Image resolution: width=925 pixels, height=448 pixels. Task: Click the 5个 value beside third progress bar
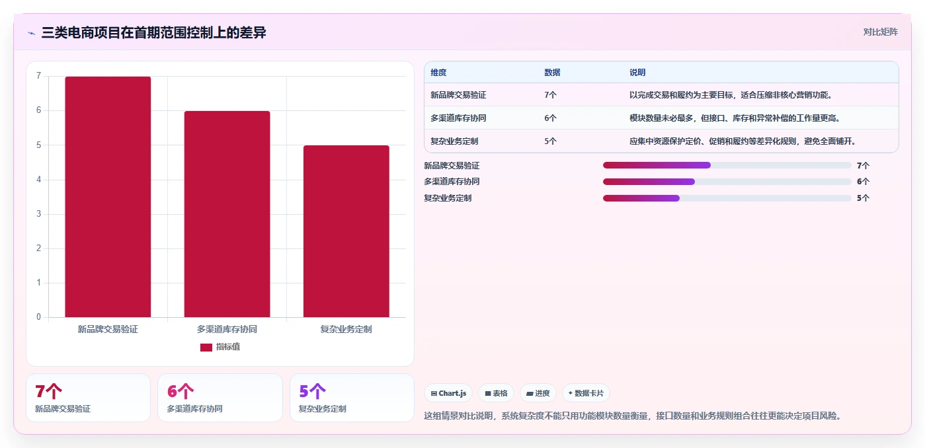click(x=863, y=198)
